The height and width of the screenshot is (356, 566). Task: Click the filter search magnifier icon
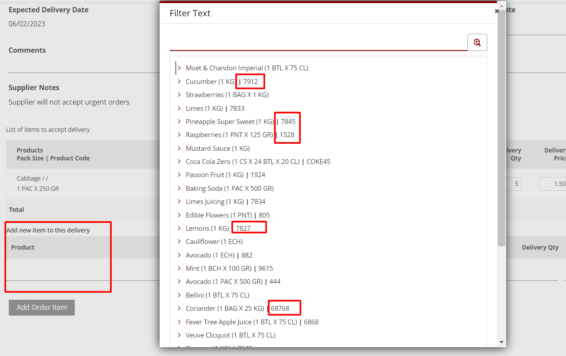(x=477, y=43)
